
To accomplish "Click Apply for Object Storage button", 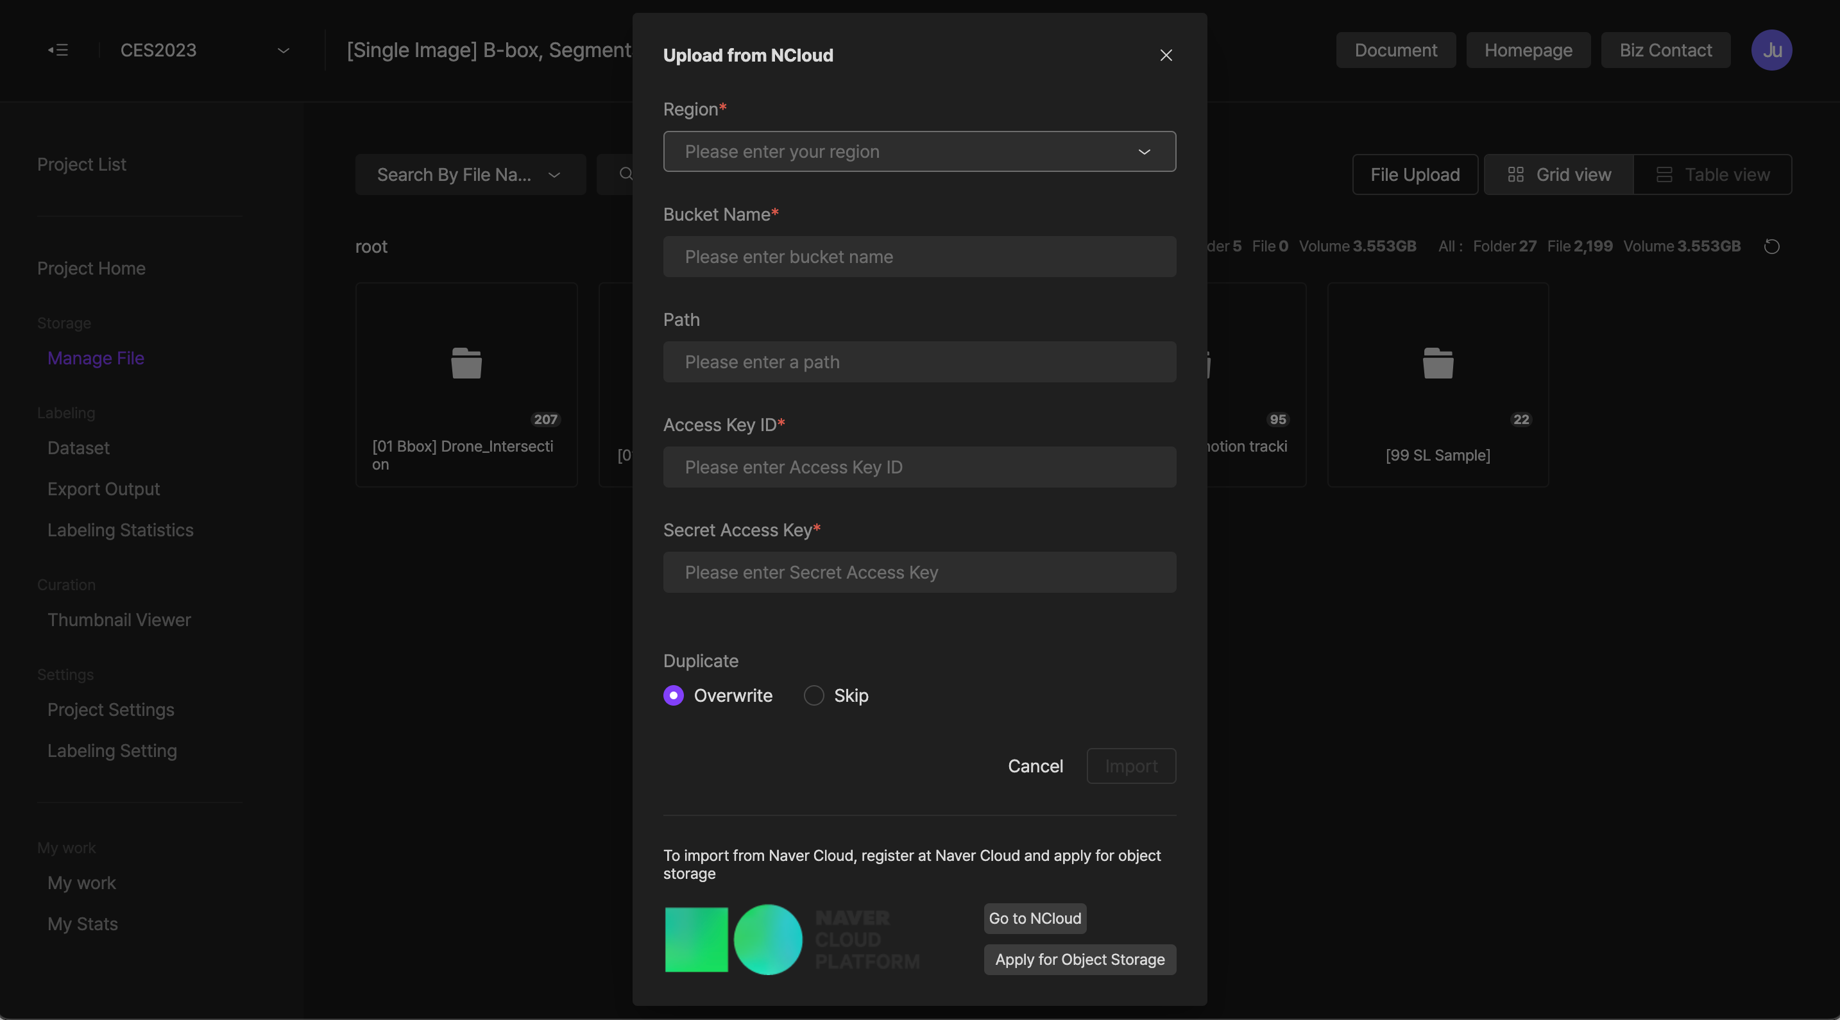I will pos(1079,959).
